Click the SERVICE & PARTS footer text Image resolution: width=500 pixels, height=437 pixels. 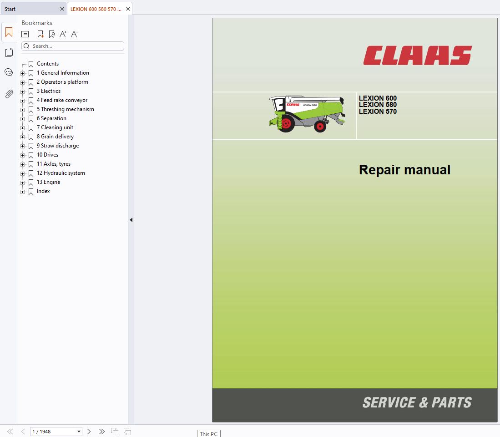point(417,402)
